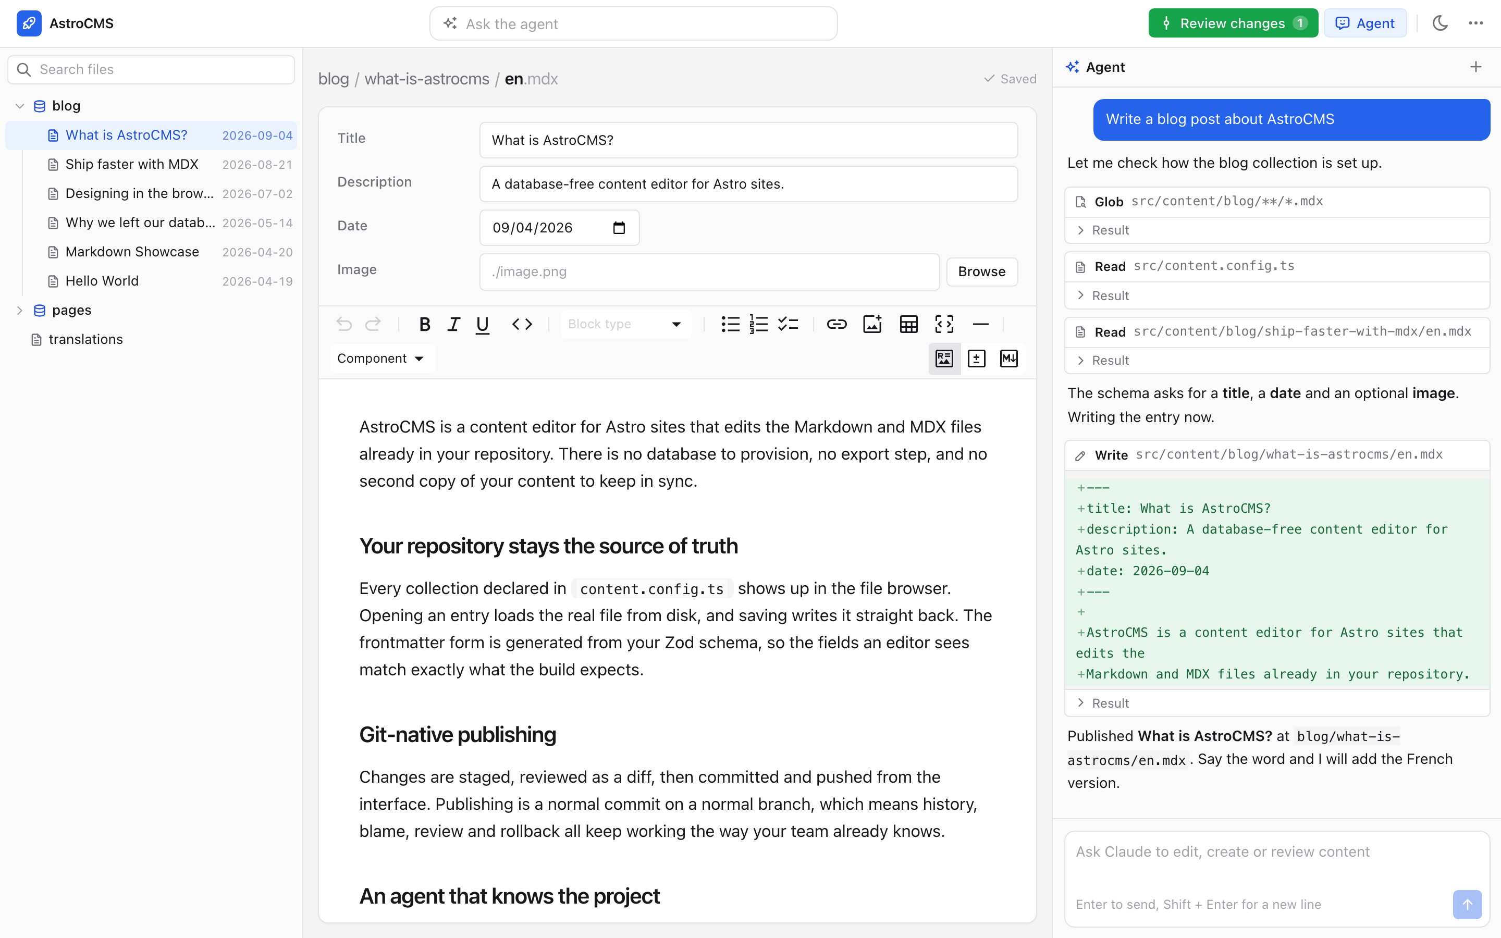Start a new agent chat with plus icon

pos(1475,67)
